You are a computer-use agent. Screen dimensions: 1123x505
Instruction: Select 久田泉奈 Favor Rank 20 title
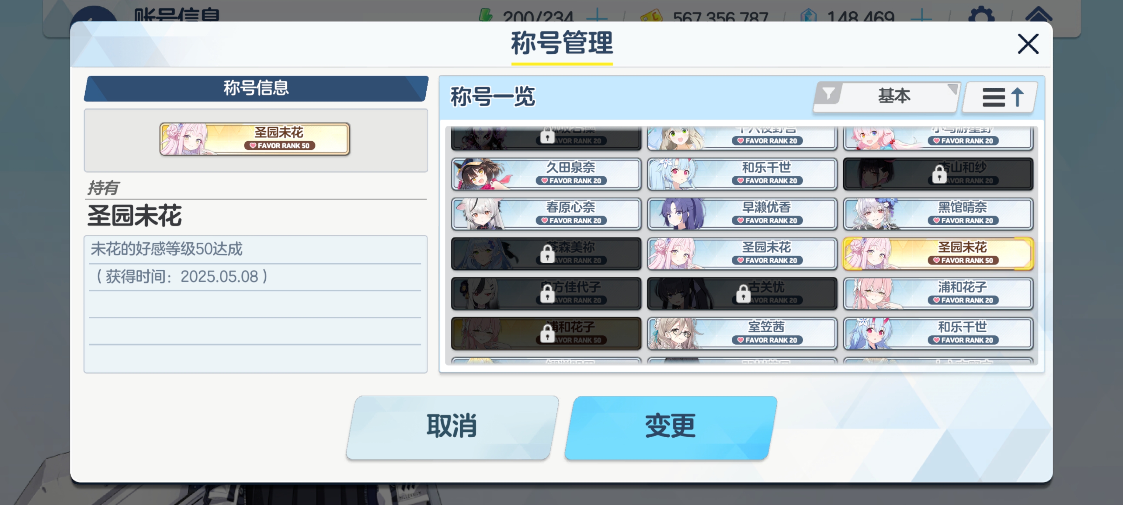click(x=546, y=174)
